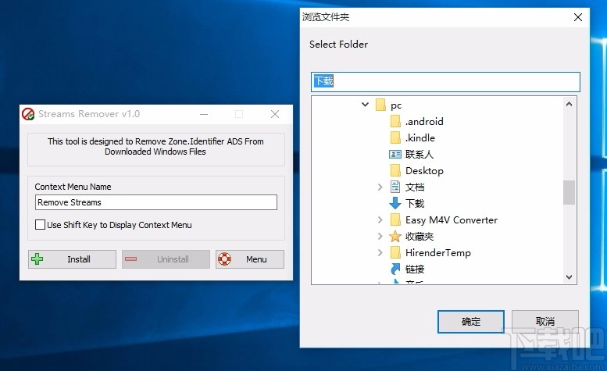This screenshot has height=371, width=607.
Task: Click the lifebuoy icon on Menu button
Action: (224, 259)
